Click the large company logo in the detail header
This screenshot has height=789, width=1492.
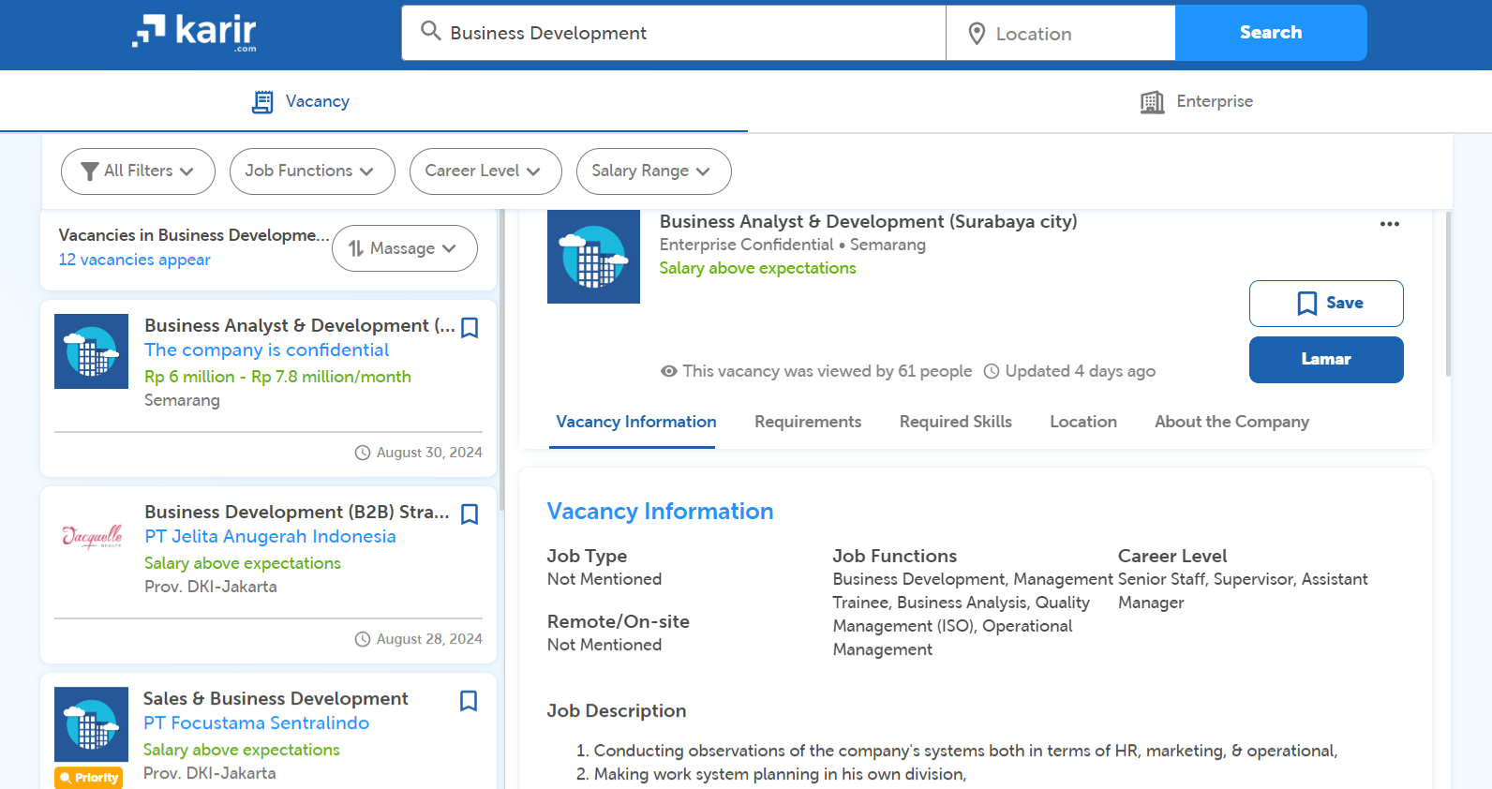593,257
